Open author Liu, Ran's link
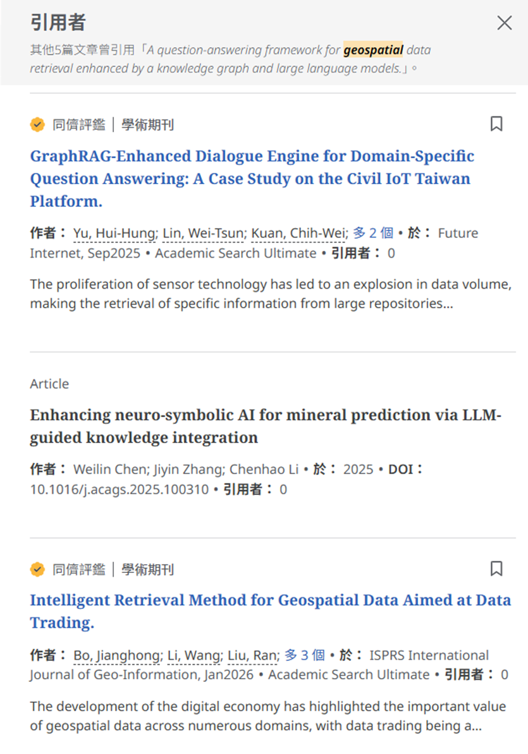528x754 pixels. [253, 656]
